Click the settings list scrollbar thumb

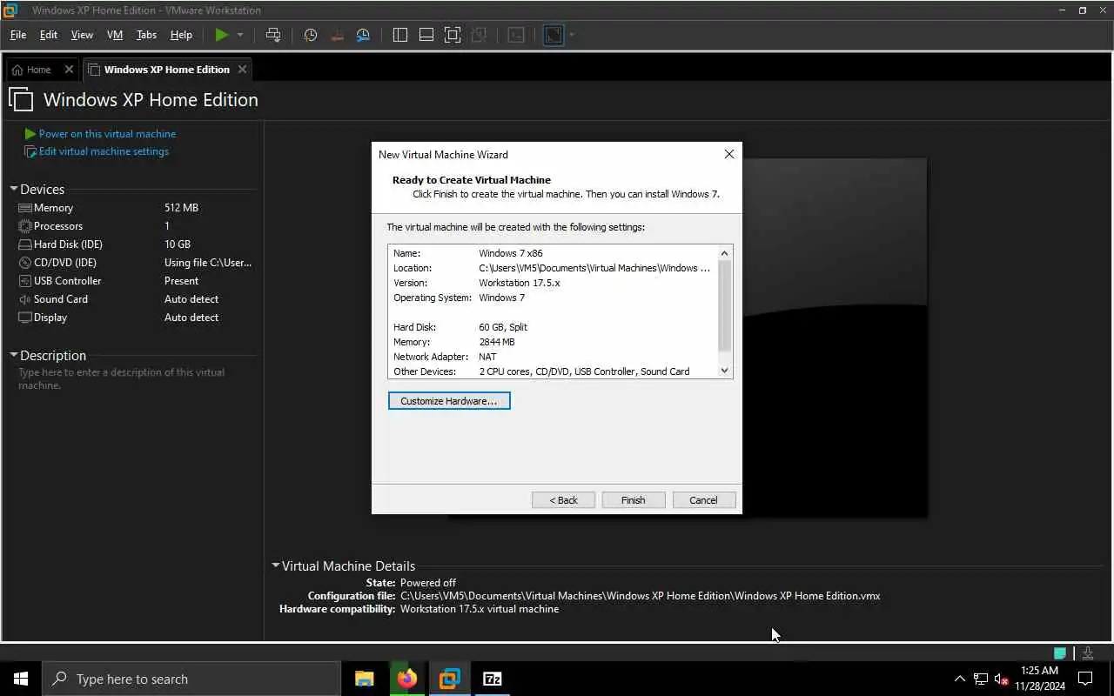click(724, 305)
